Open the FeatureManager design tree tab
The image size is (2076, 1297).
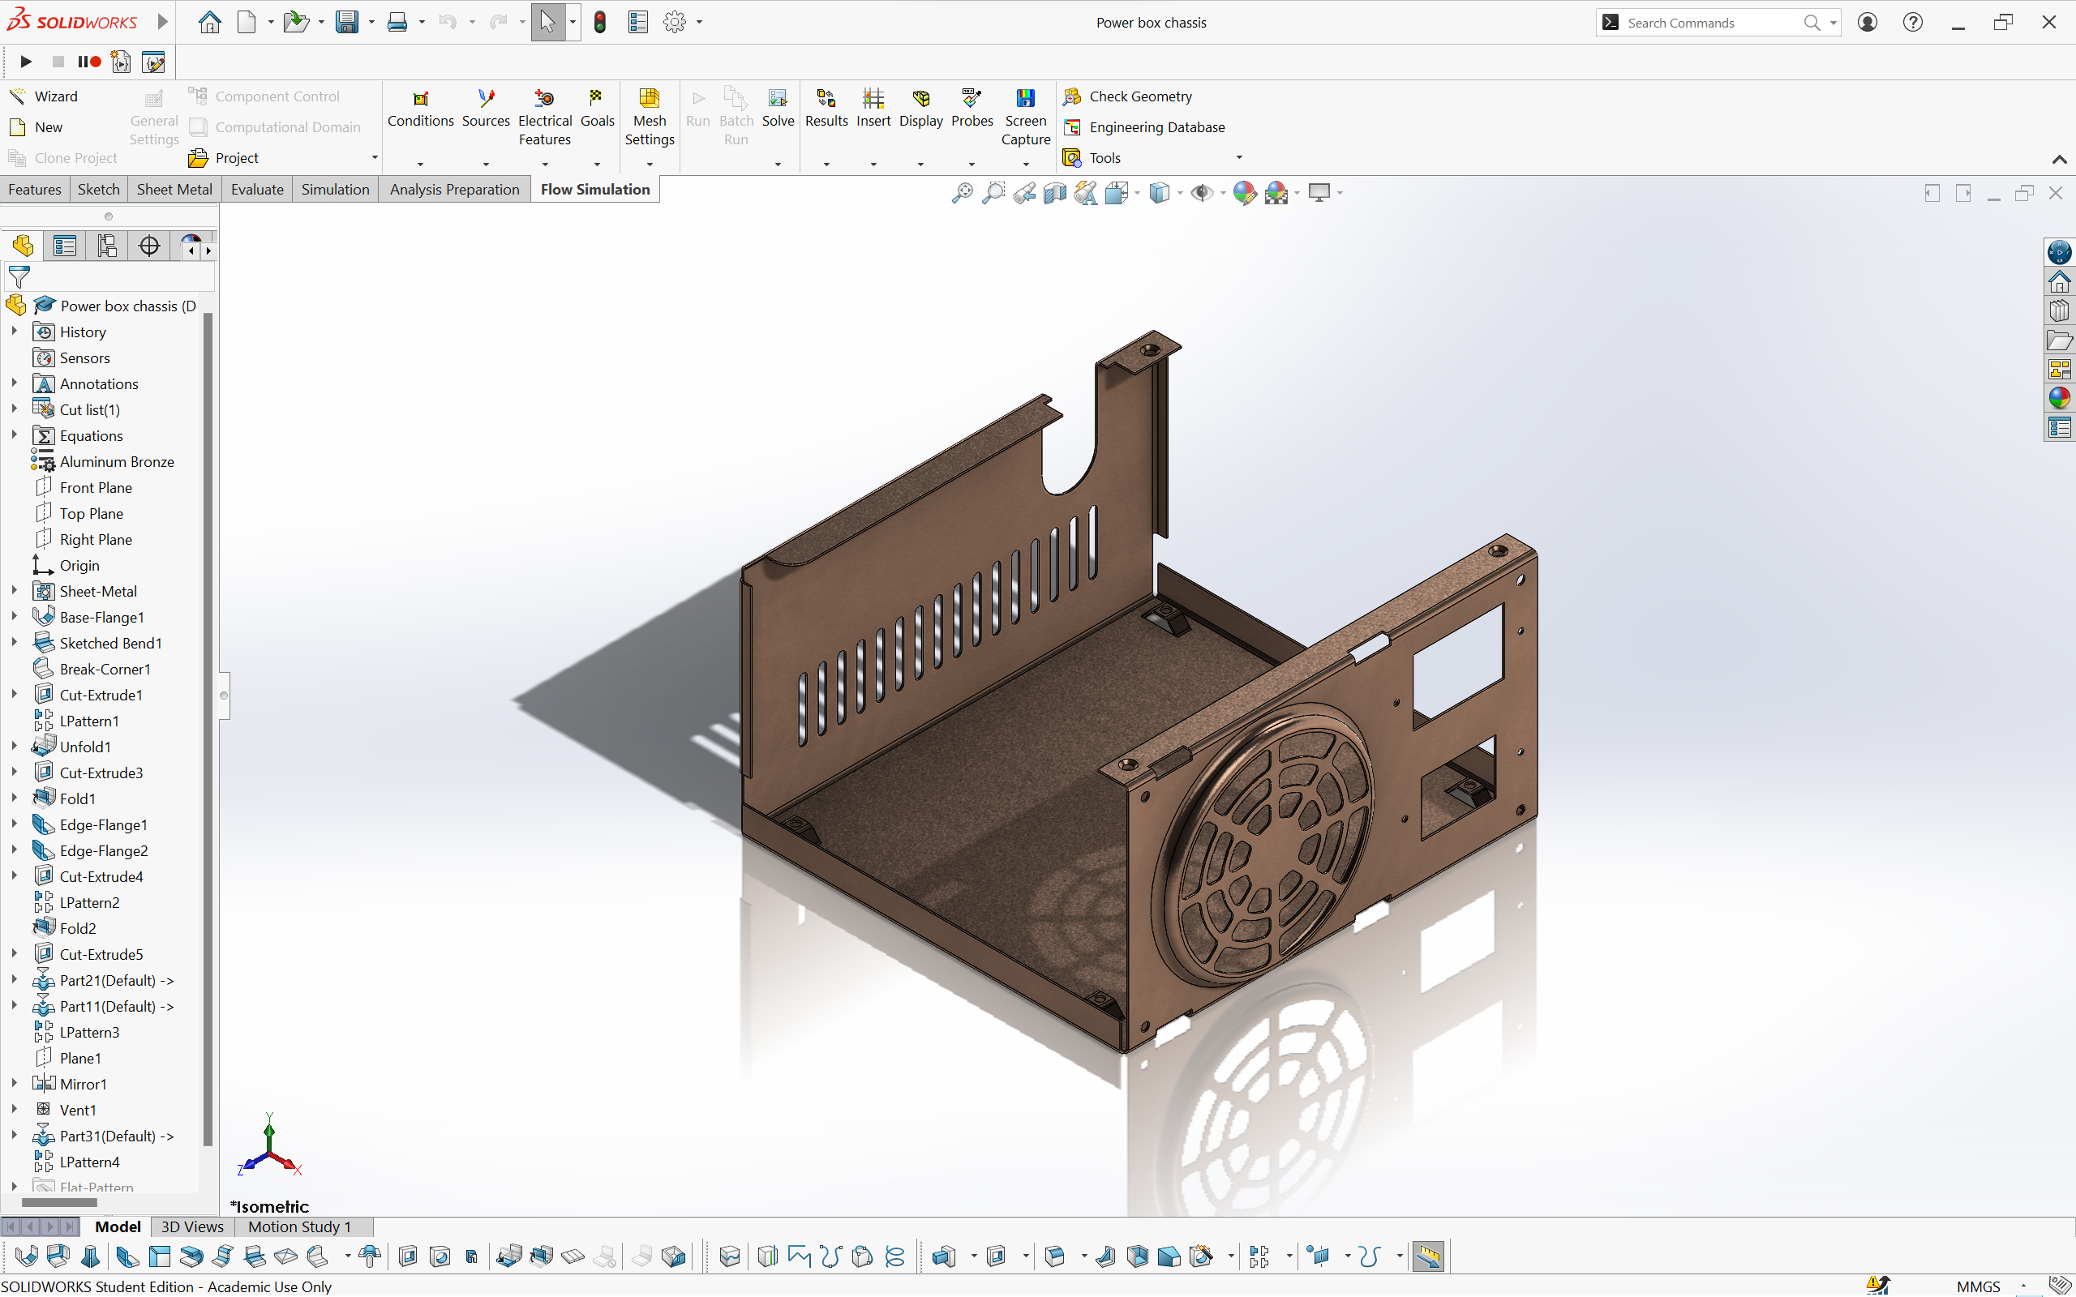coord(24,246)
